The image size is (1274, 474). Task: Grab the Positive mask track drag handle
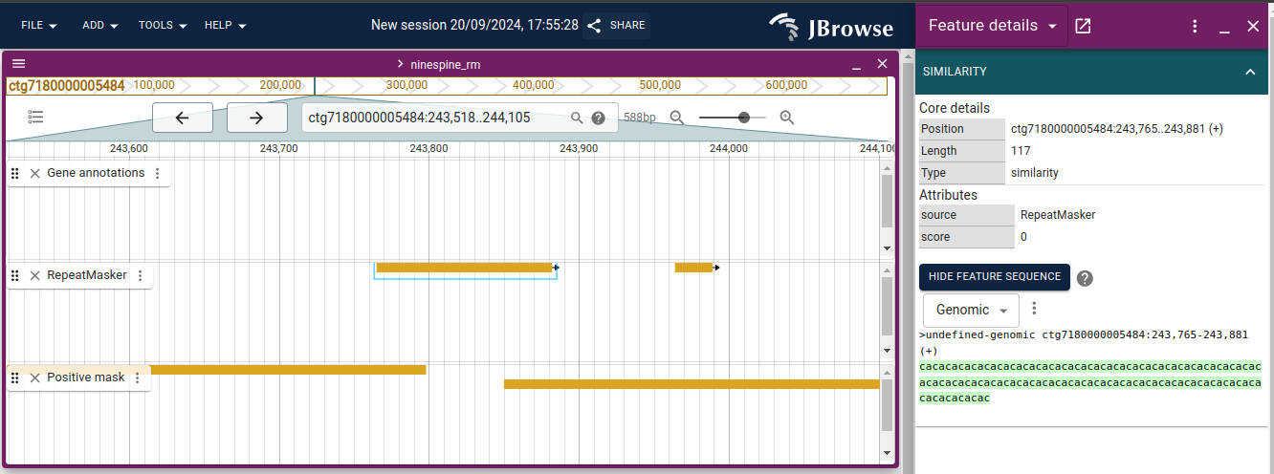[x=15, y=377]
